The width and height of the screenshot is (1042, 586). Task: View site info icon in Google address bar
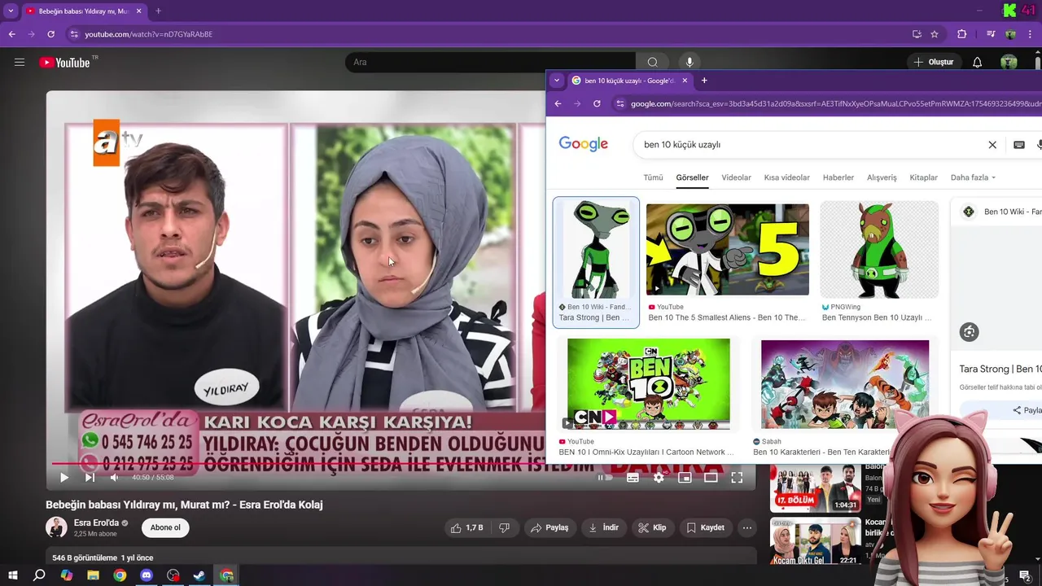coord(620,103)
